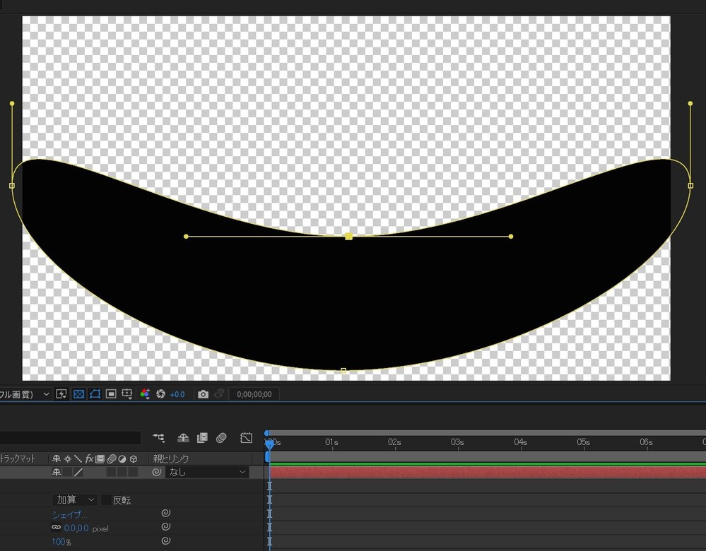Enable frame blending for all layers
The height and width of the screenshot is (551, 706).
tap(202, 438)
